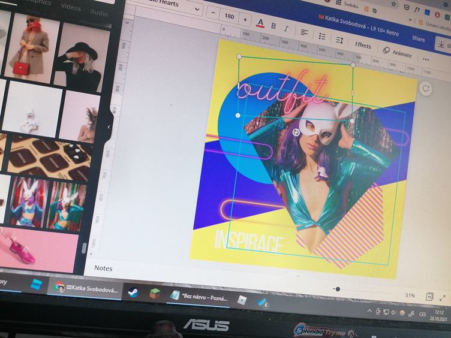Screen dimensions: 451x338
Task: Decrease the font size with the minus button
Action: coord(214,13)
